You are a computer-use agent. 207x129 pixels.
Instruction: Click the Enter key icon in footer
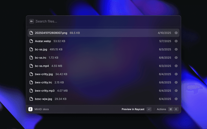149,109
